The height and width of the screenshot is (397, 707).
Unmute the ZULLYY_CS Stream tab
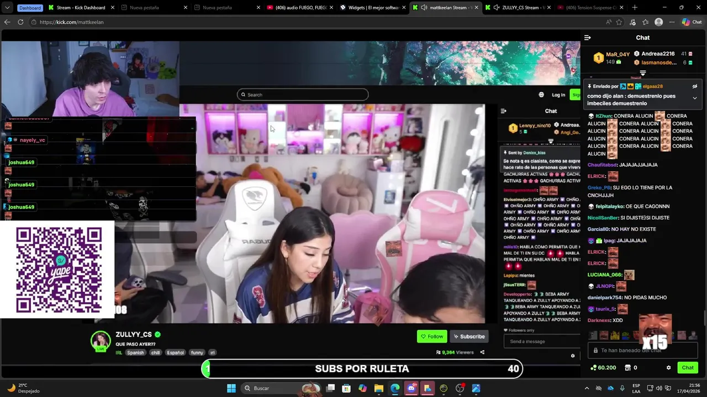497,8
